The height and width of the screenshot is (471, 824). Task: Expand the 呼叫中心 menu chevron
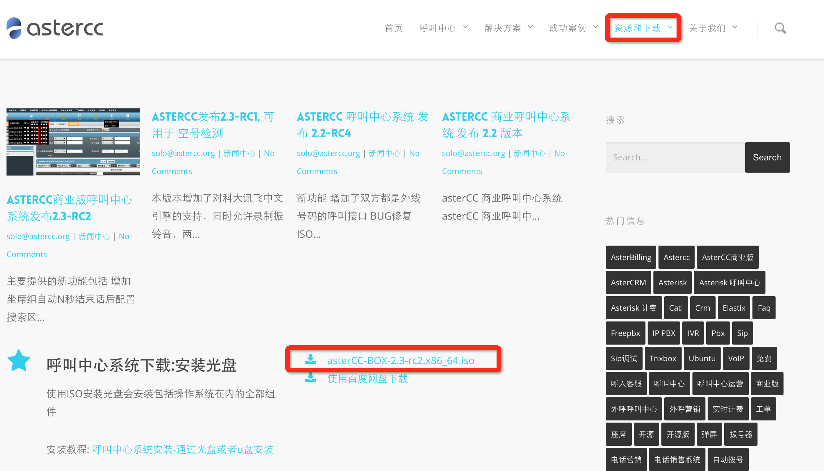coord(465,27)
